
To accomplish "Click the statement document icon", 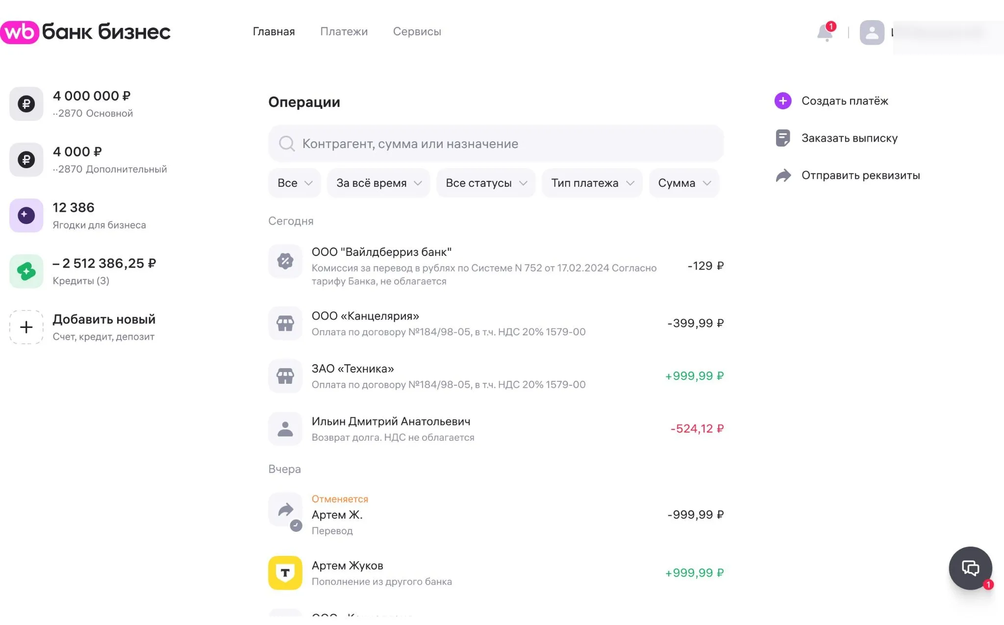I will tap(783, 138).
